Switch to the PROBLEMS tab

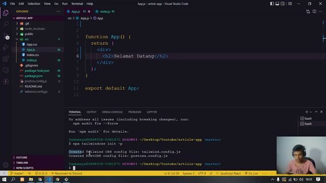(134, 112)
